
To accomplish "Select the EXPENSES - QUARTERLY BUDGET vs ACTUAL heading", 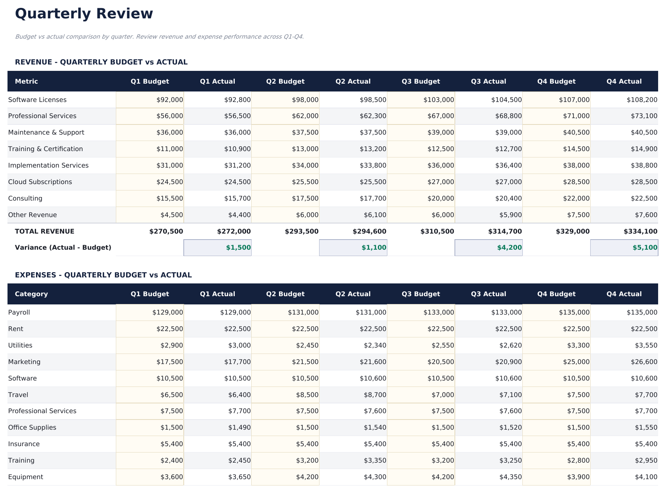I will tap(103, 275).
